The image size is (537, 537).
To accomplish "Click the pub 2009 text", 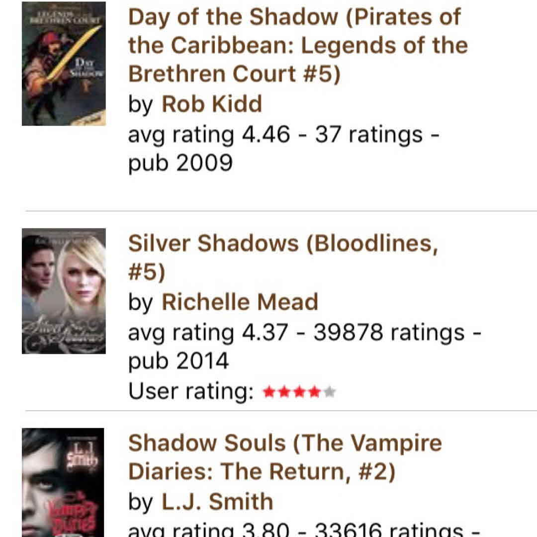I will pos(180,163).
